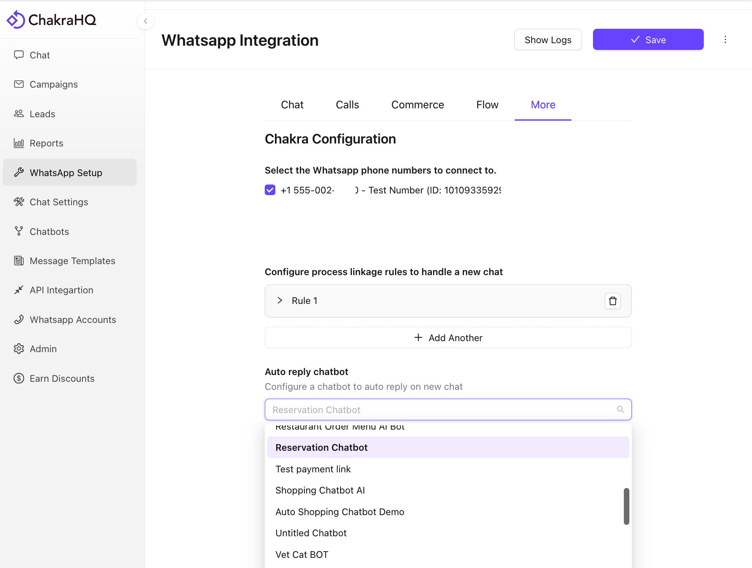Screen dimensions: 752x568
Task: Open Reports page
Action: point(70,143)
